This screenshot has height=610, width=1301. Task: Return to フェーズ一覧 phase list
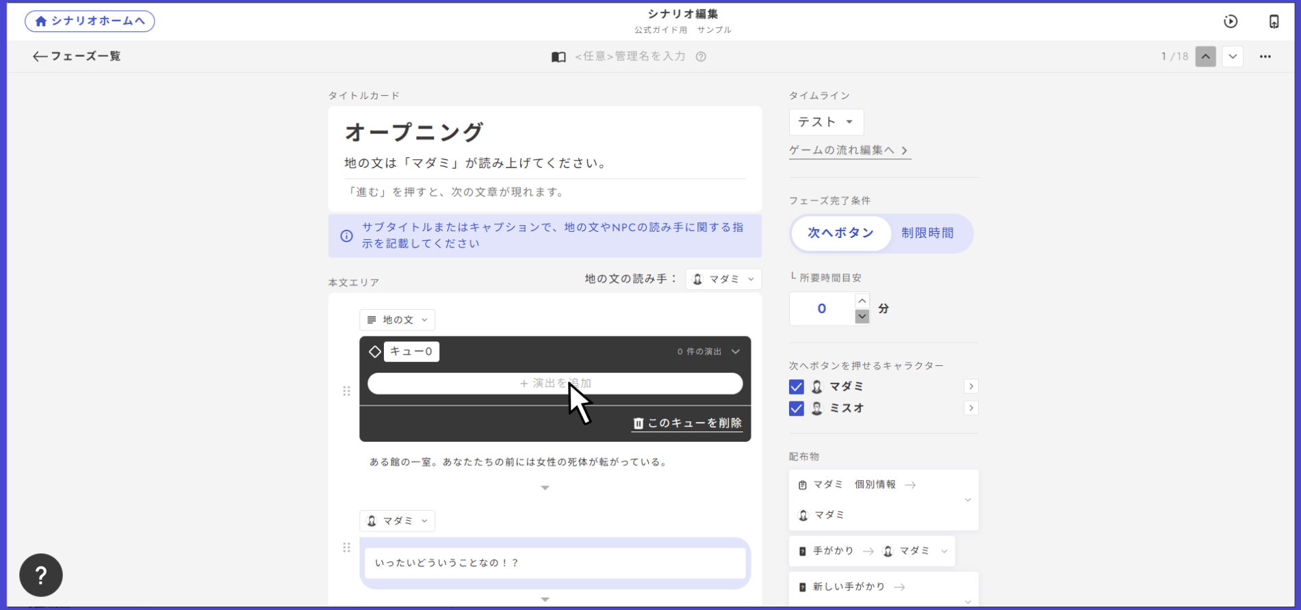[x=77, y=57]
